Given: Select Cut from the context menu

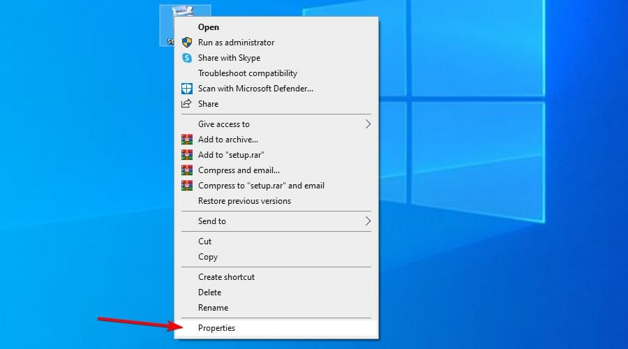Looking at the screenshot, I should pyautogui.click(x=205, y=242).
